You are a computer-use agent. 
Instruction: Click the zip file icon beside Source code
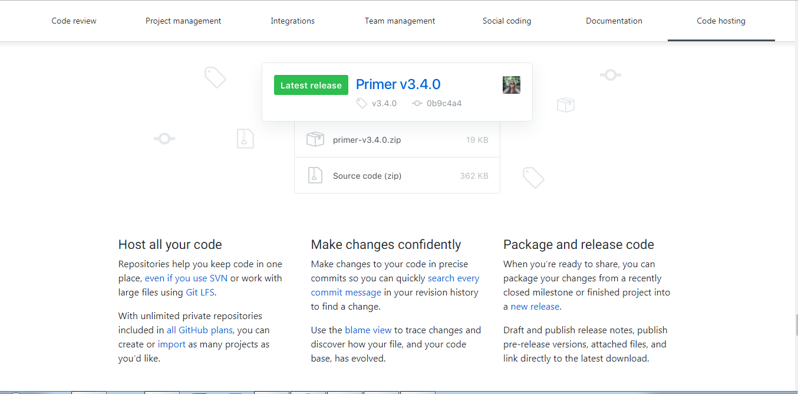[x=315, y=176]
